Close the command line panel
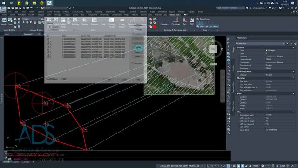Image resolution: width=298 pixels, height=168 pixels. (x=6, y=154)
